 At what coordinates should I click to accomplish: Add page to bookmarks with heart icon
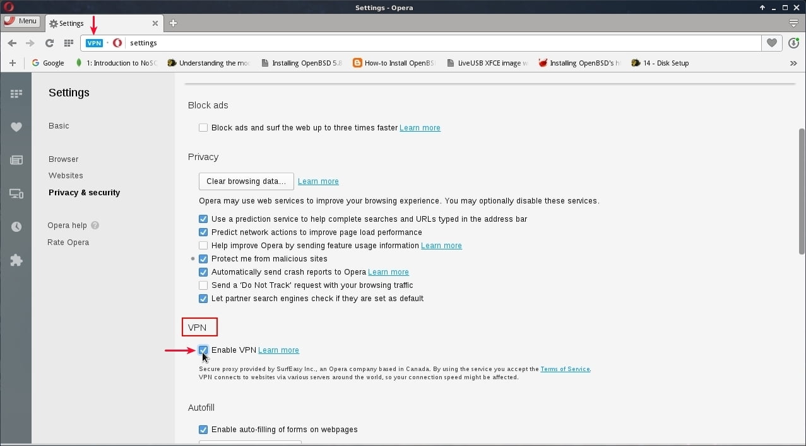click(771, 43)
